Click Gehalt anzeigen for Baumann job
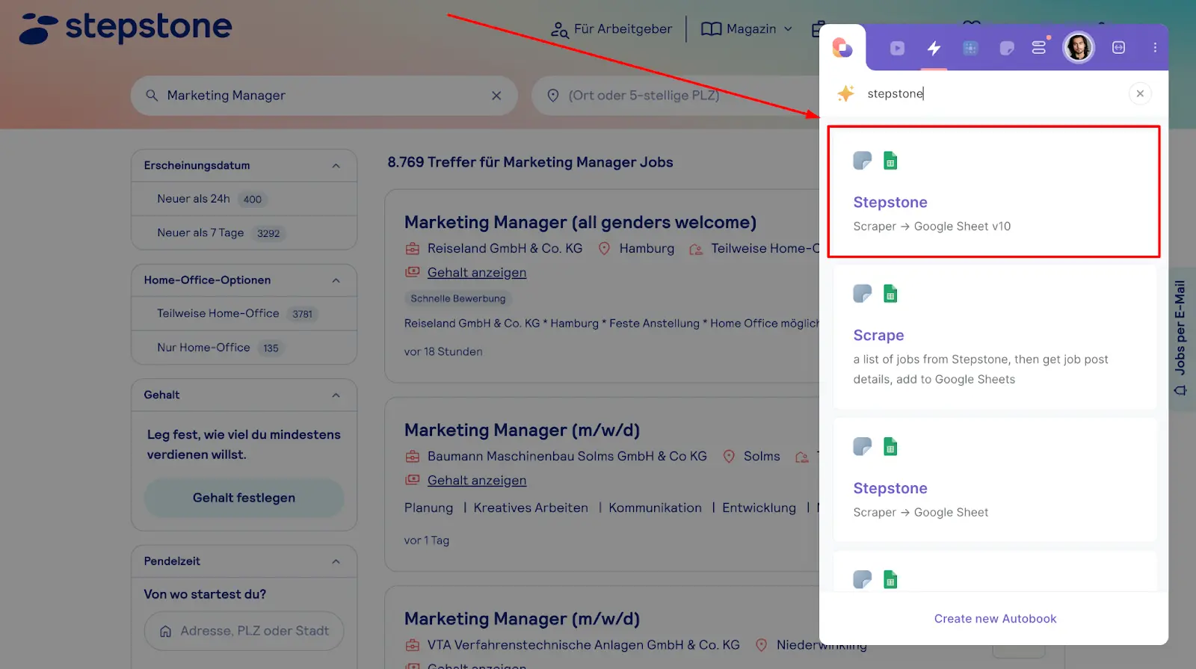Viewport: 1196px width, 669px height. coord(477,481)
